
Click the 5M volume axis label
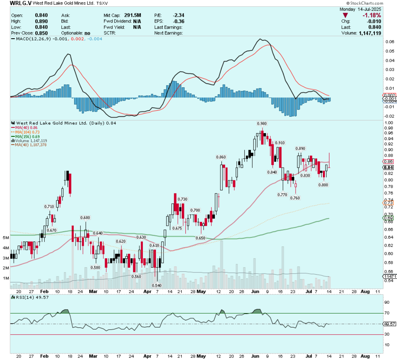(6, 238)
